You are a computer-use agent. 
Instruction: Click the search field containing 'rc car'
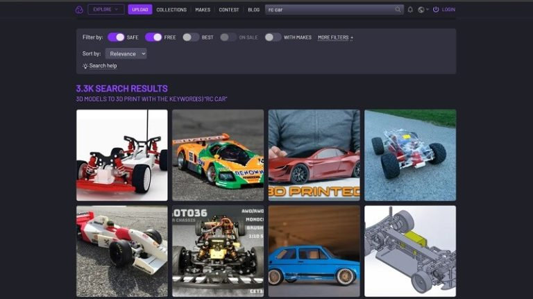tap(329, 10)
